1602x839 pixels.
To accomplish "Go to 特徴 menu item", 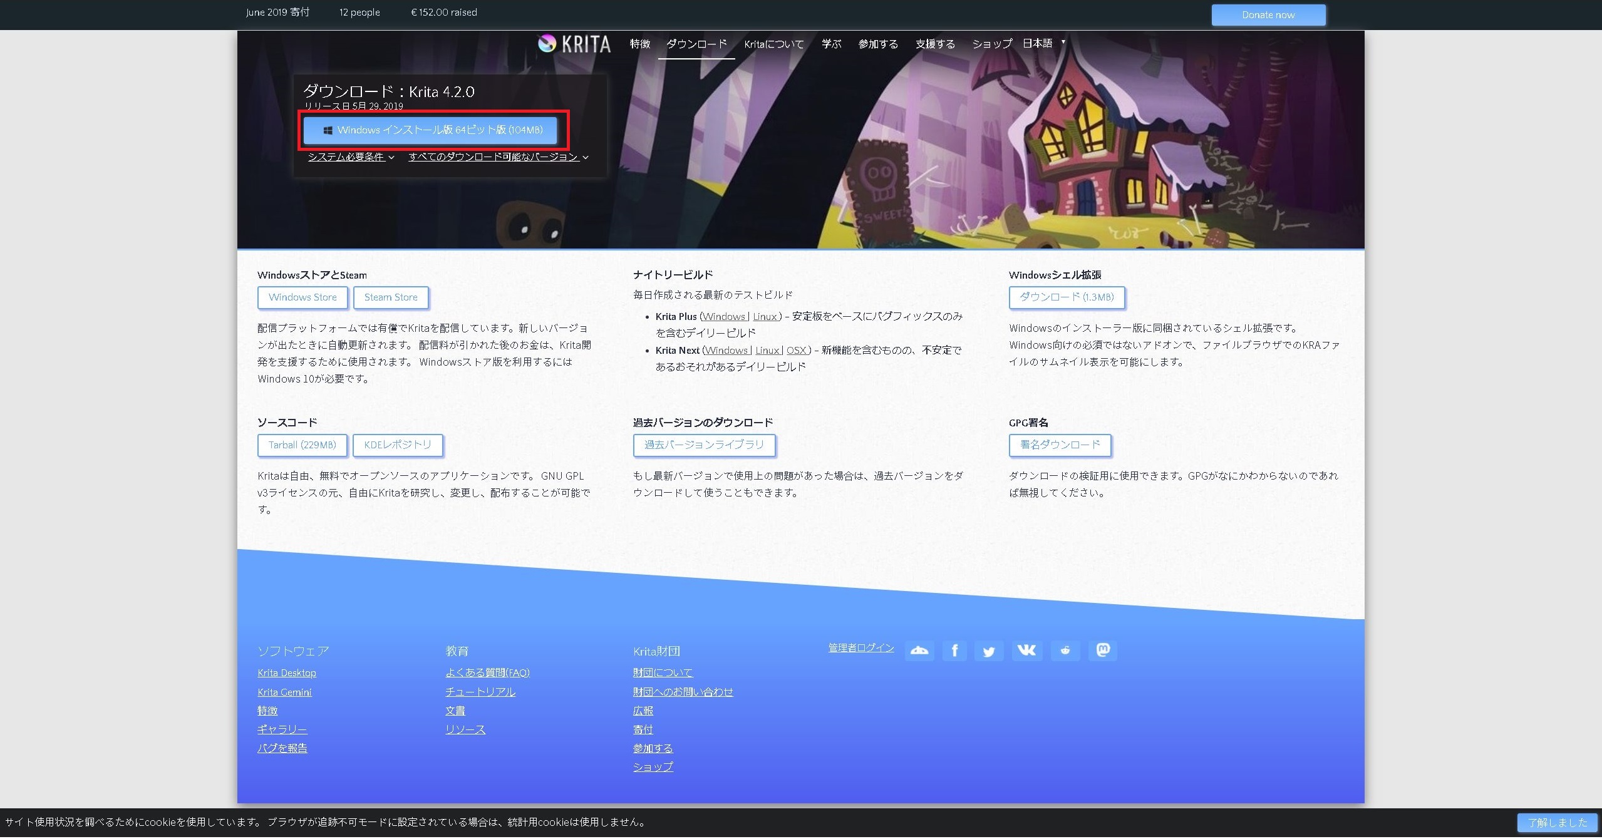I will [640, 44].
